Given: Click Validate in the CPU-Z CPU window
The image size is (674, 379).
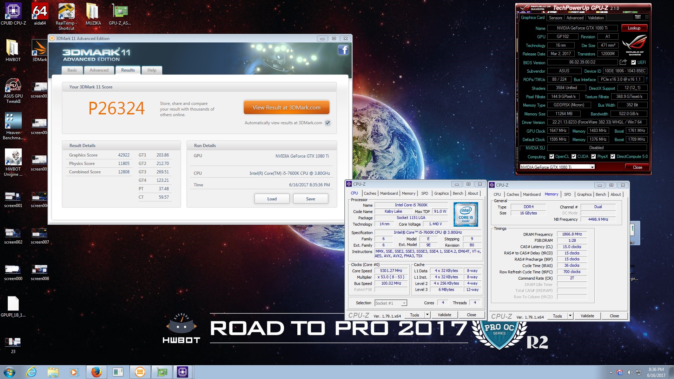Looking at the screenshot, I should [x=444, y=315].
